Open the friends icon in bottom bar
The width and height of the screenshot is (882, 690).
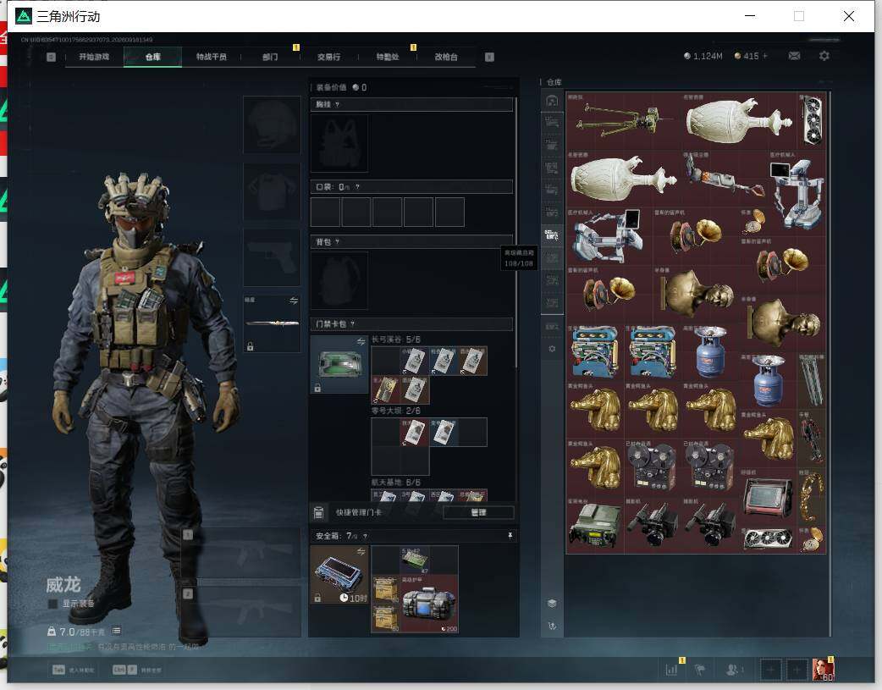click(x=732, y=670)
